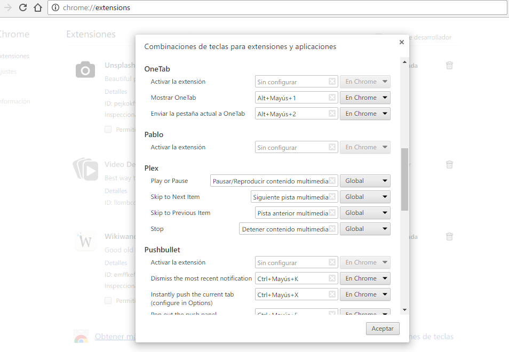Open scope dropdown for Mostrar OneTab
This screenshot has width=509, height=352.
365,98
